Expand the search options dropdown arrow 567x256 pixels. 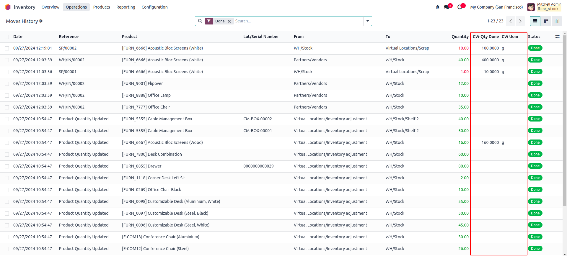368,21
